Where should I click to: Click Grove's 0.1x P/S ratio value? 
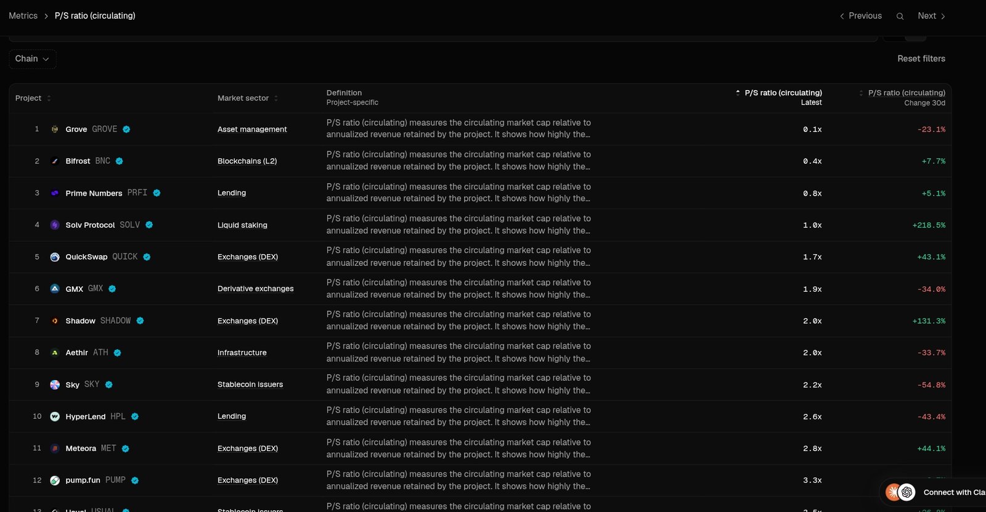click(x=812, y=130)
